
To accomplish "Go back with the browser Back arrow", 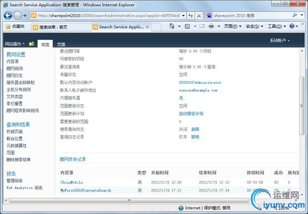I will 8,16.
